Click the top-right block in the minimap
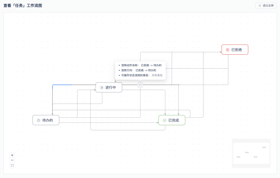Image resolution: width=280 pixels, height=178 pixels. (x=264, y=147)
